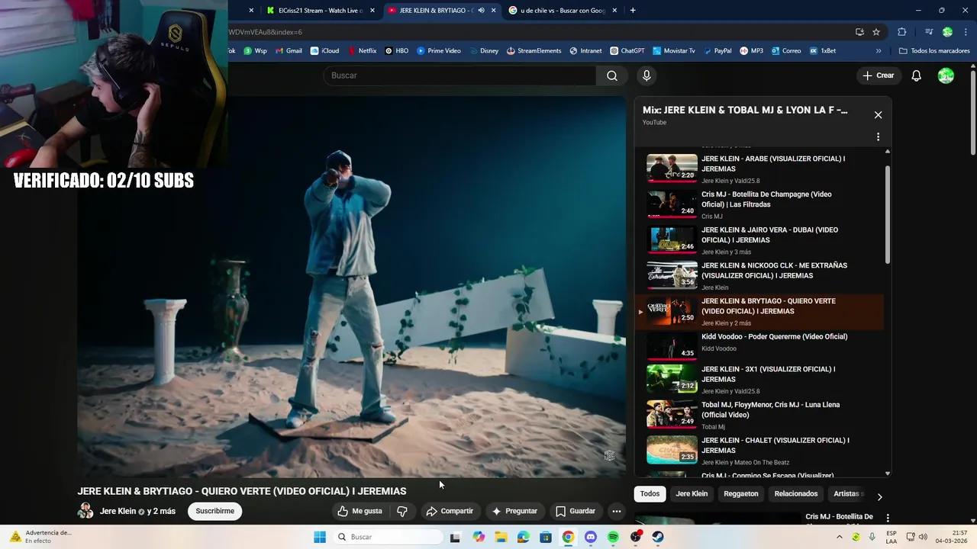Expand hidden bookmarks with double chevron

click(879, 51)
